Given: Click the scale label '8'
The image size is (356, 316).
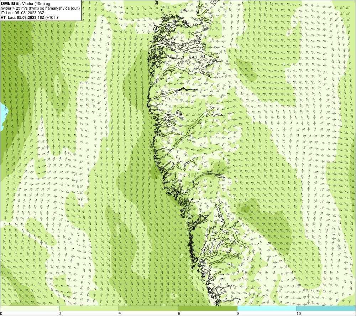Looking at the screenshot, I should pos(238,314).
